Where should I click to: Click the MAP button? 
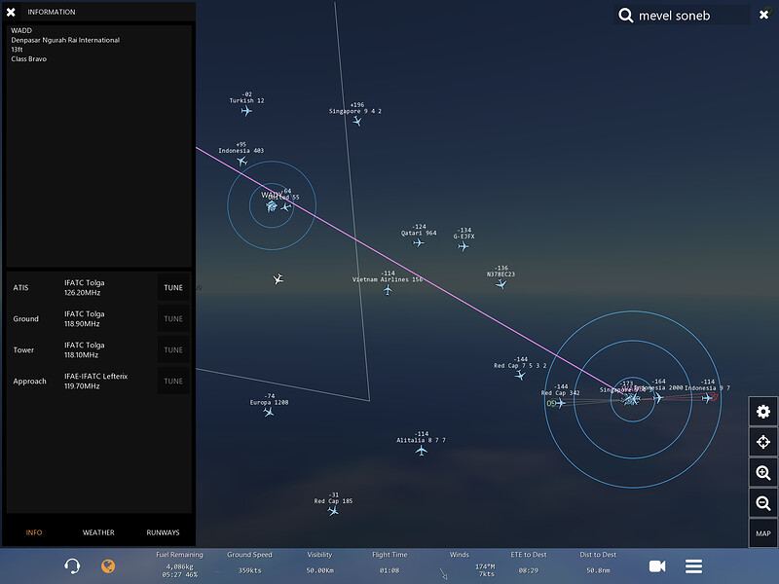(x=763, y=533)
